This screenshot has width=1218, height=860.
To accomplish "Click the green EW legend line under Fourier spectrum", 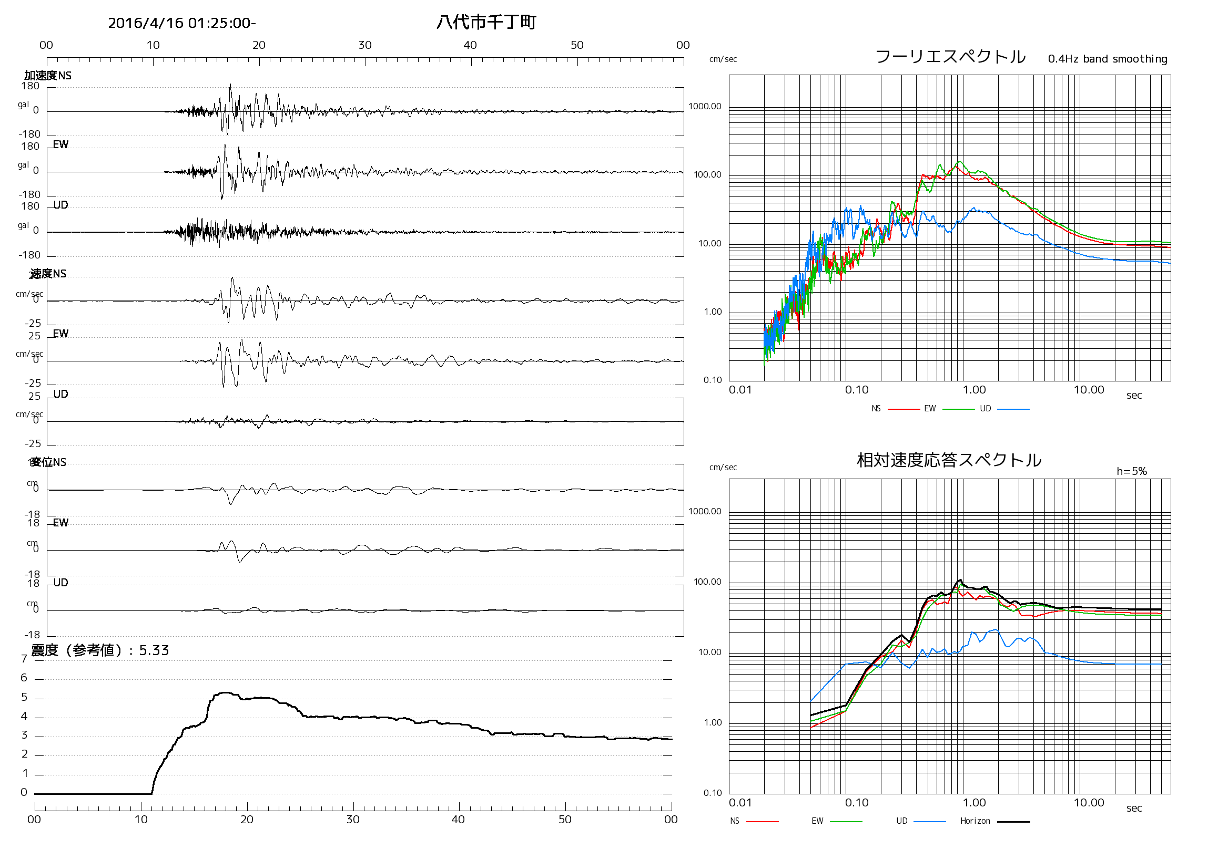I will click(x=959, y=410).
